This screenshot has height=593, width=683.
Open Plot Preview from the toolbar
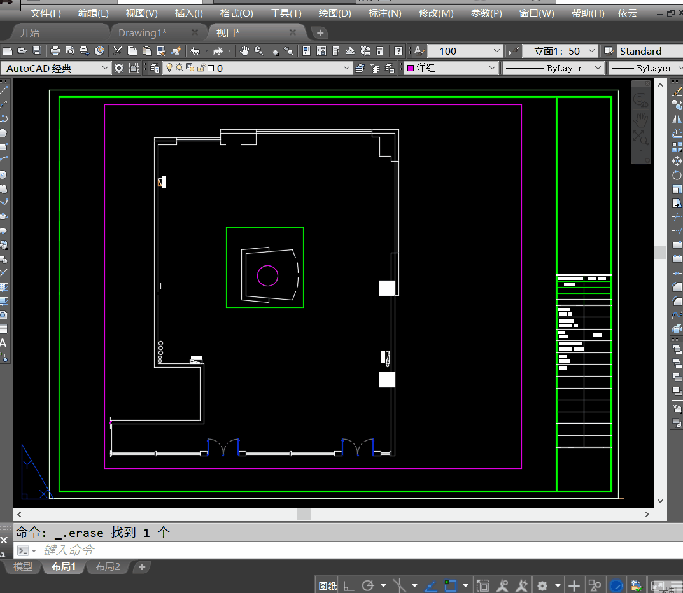pos(69,51)
